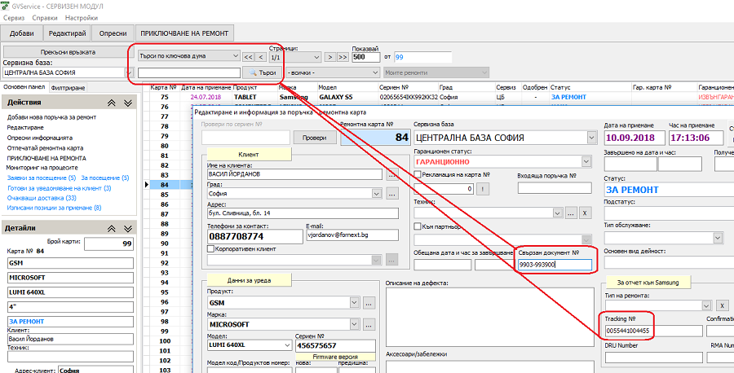
Task: Click the ellipsis button next to Марка
Action: pos(369,324)
